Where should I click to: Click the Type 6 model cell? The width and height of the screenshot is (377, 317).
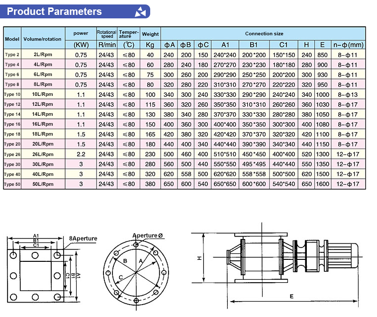click(12, 75)
